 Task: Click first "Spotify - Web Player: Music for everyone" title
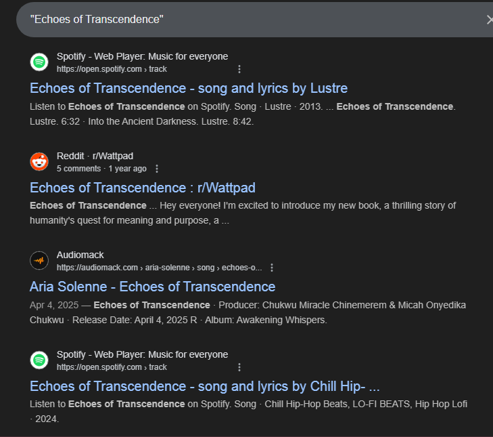[x=142, y=56]
